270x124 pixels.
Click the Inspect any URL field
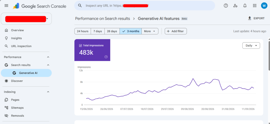click(x=145, y=6)
